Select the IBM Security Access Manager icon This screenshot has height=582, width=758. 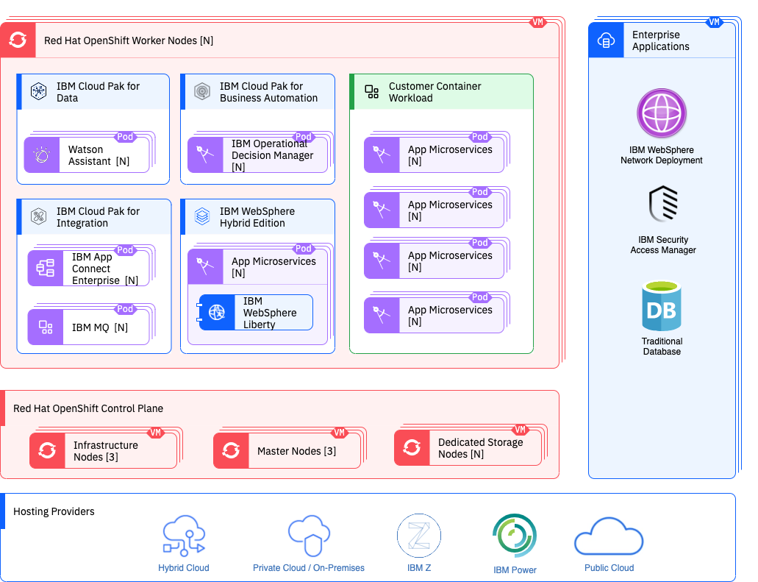(x=662, y=204)
